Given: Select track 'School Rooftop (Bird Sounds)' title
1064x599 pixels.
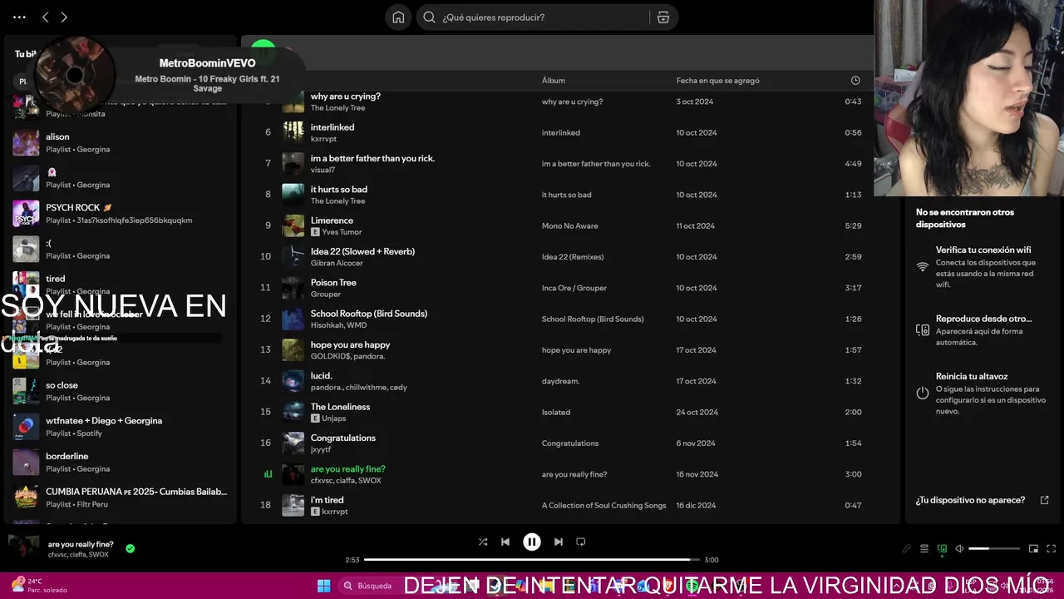Looking at the screenshot, I should (x=369, y=314).
